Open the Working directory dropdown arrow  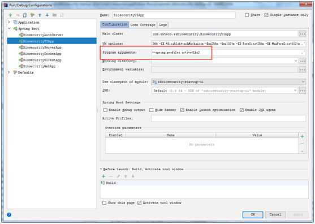click(296, 61)
